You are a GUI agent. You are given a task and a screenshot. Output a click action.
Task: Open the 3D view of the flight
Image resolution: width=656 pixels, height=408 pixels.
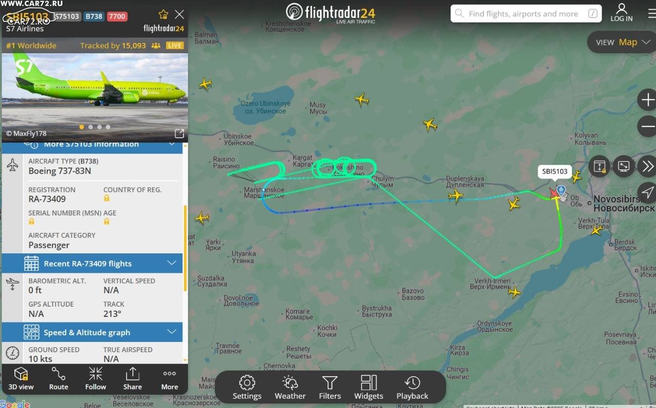pyautogui.click(x=21, y=379)
